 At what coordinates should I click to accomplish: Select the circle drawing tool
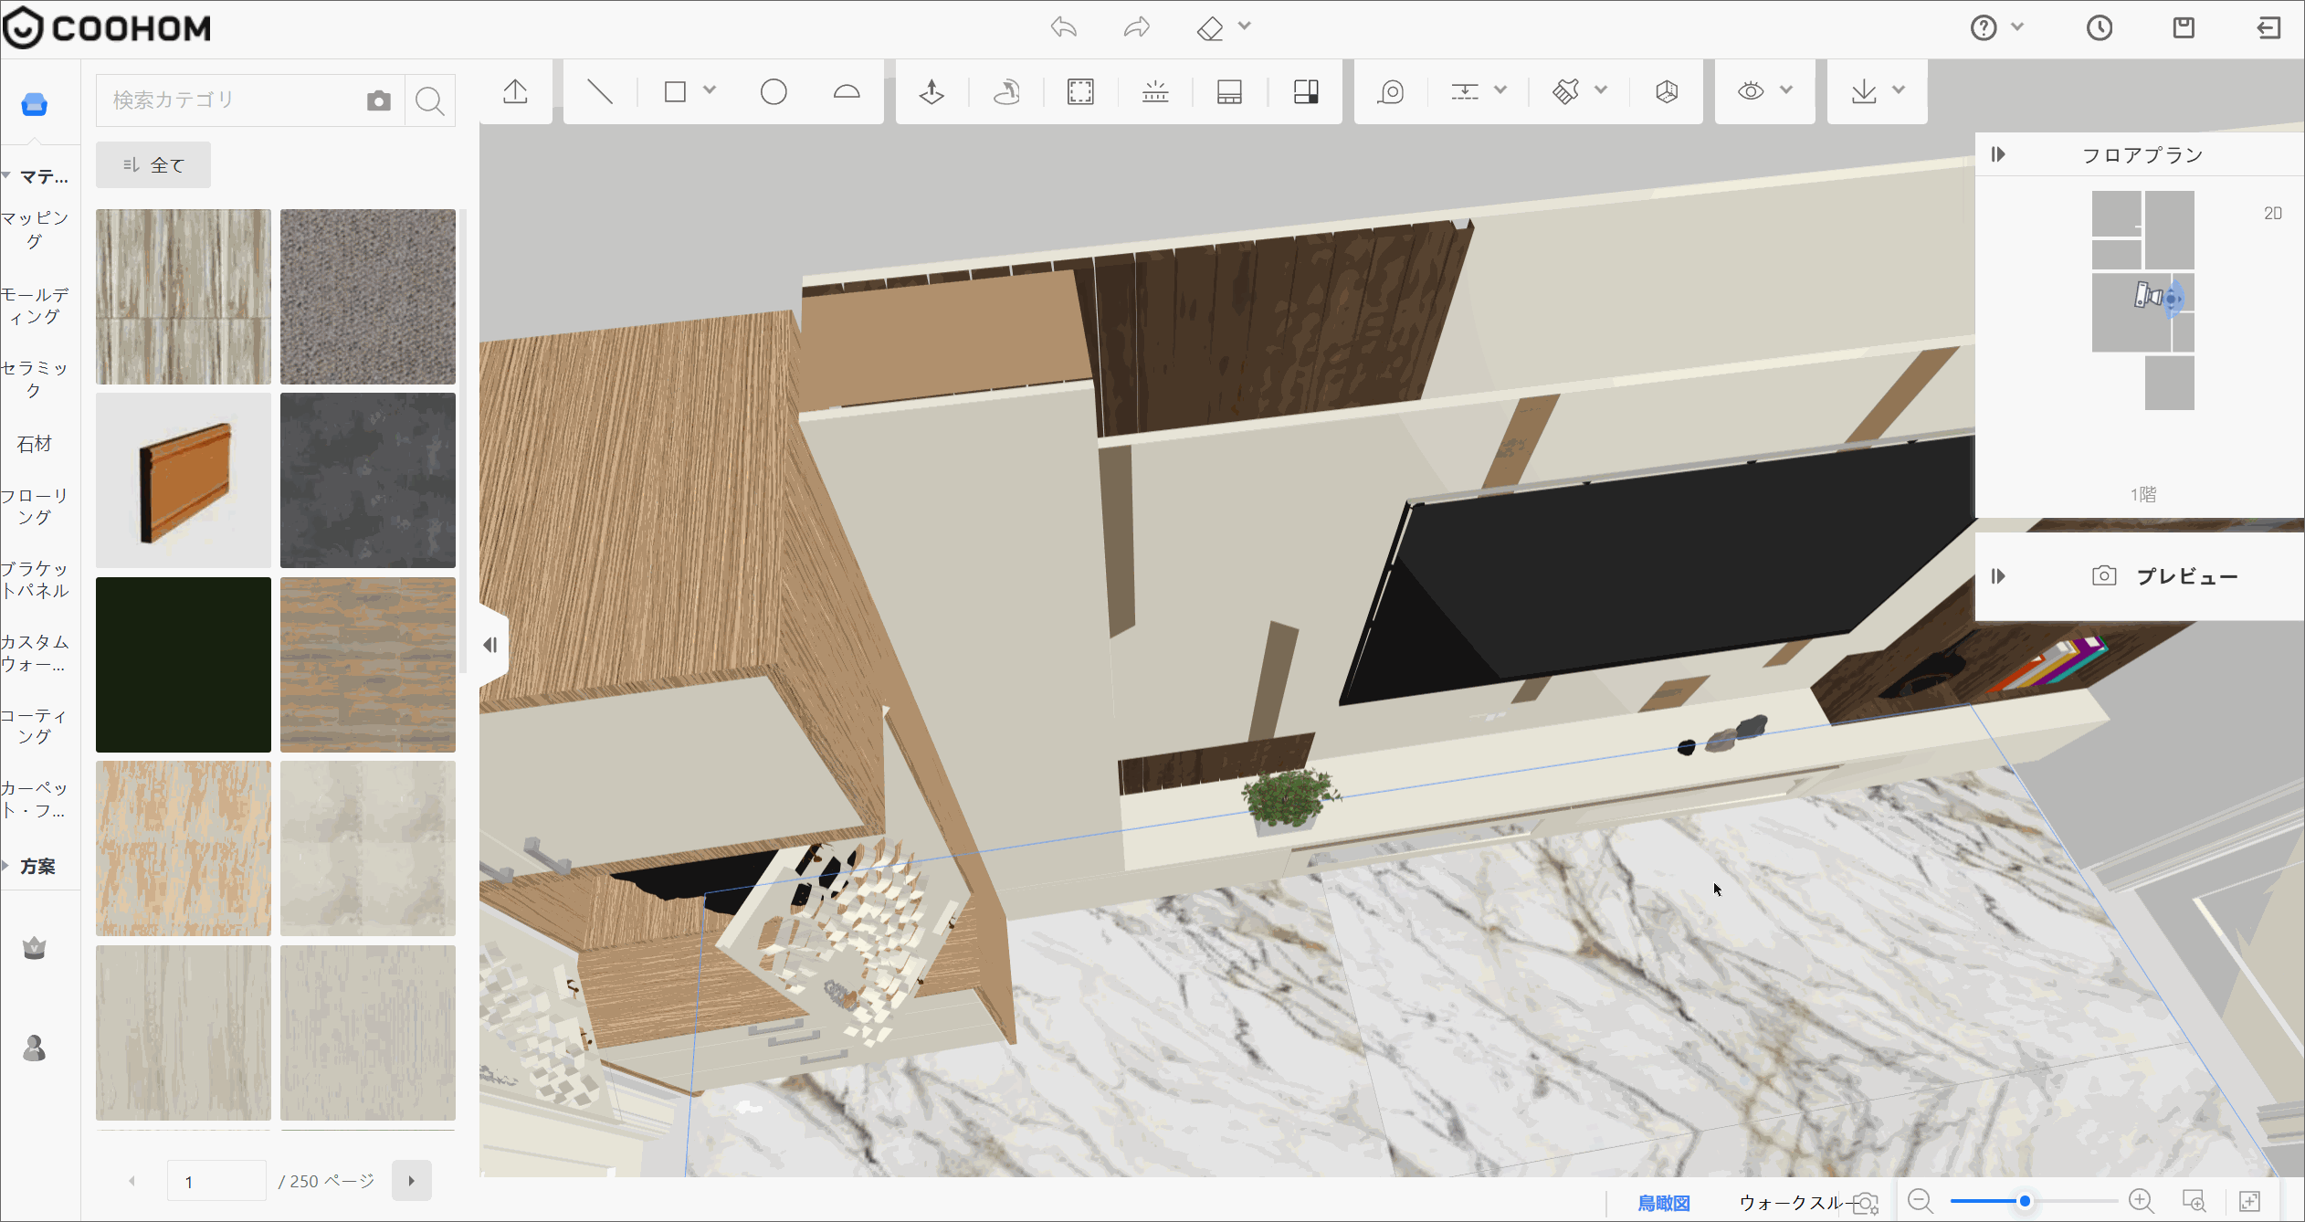[x=774, y=91]
